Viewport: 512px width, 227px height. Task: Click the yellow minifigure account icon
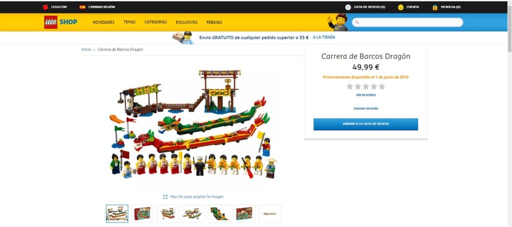click(x=400, y=7)
